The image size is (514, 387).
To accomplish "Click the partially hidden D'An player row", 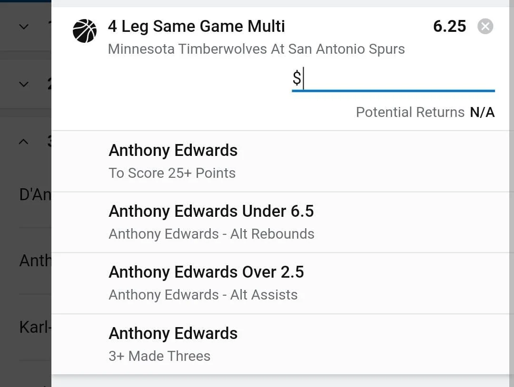I will tap(34, 195).
